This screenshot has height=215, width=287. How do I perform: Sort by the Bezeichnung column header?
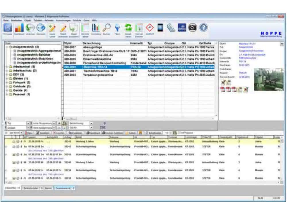pos(91,43)
